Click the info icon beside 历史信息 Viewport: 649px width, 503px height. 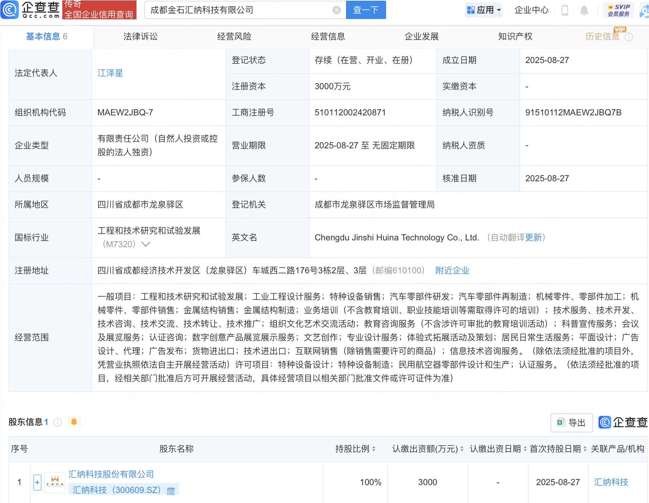tap(629, 37)
